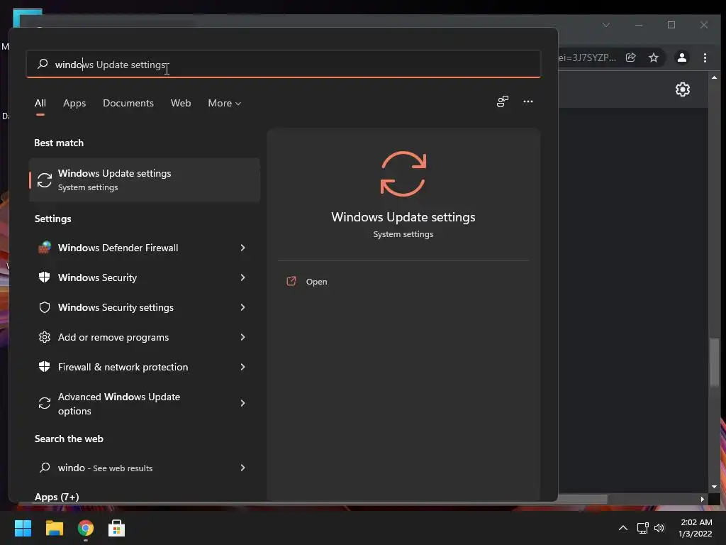Click the Windows Security shield icon

(45, 277)
